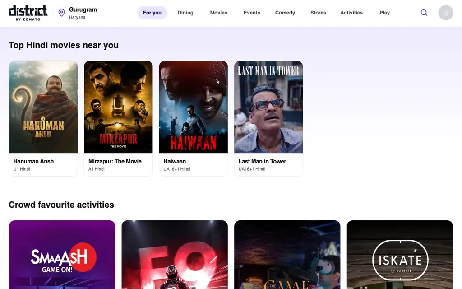Click 'Crowd favourite activities' heading
462x289 pixels.
(x=61, y=205)
